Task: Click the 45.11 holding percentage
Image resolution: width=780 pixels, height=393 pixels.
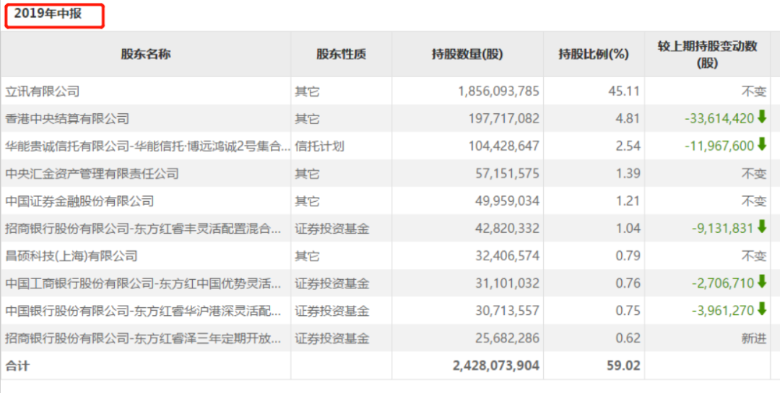Action: 624,92
